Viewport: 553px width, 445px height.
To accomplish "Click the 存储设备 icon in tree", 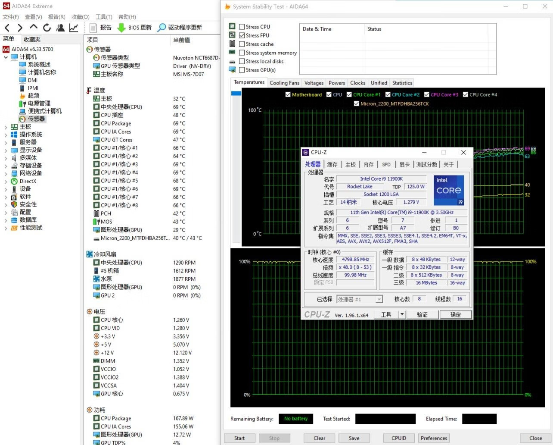I will [x=14, y=166].
